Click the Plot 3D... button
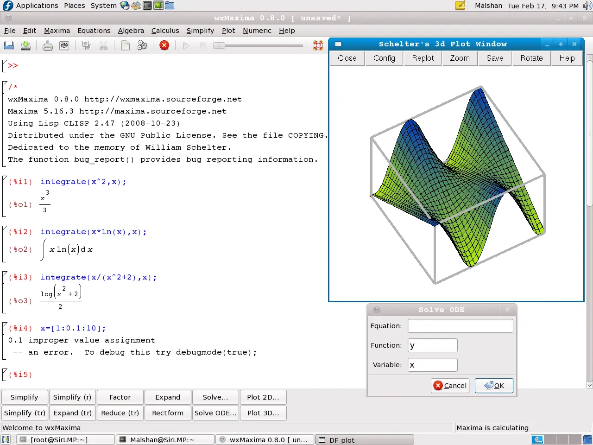 263,413
